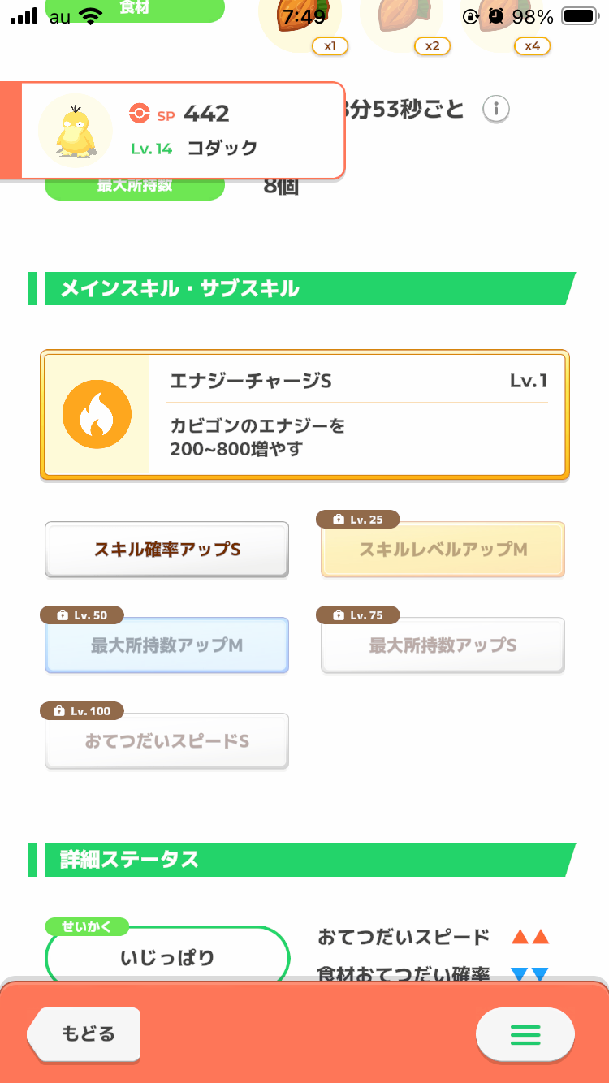Select the locked 最大所持数アップM sub skill
Image resolution: width=609 pixels, height=1083 pixels.
(x=166, y=645)
